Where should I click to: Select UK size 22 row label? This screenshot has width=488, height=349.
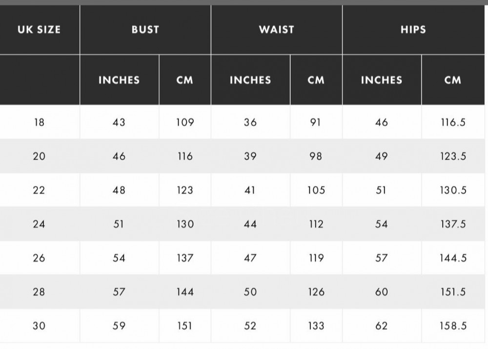(x=39, y=190)
